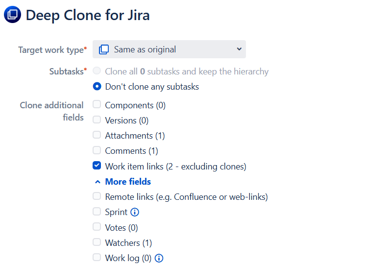Check the Watchers checkbox

coord(97,242)
